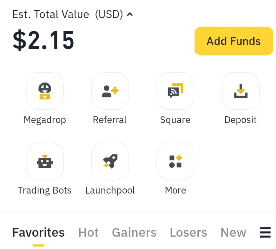
Task: Open the Trading Bots robot icon
Action: (45, 161)
